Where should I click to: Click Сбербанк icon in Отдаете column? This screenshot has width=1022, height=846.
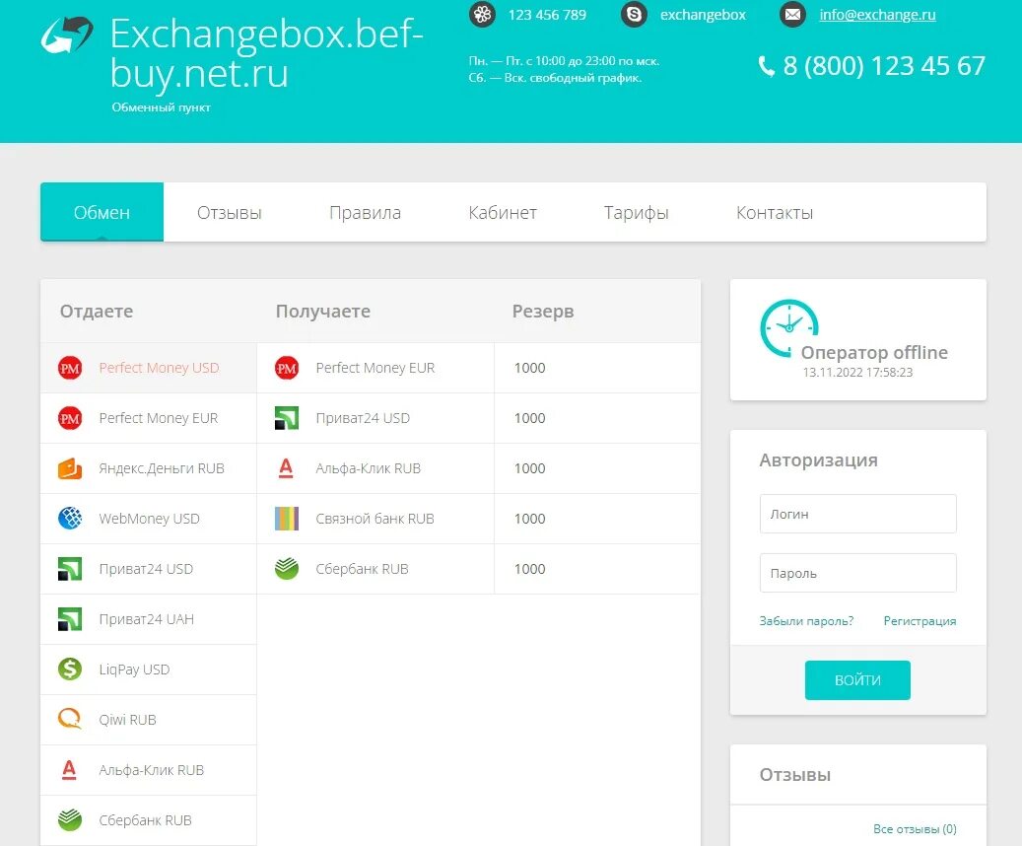pos(70,820)
